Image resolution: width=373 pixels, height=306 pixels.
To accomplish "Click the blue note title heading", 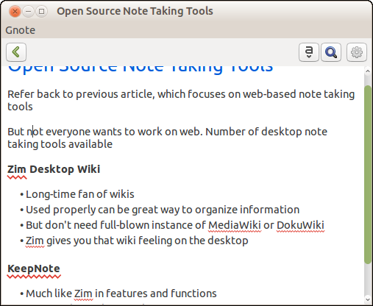I will tap(141, 69).
